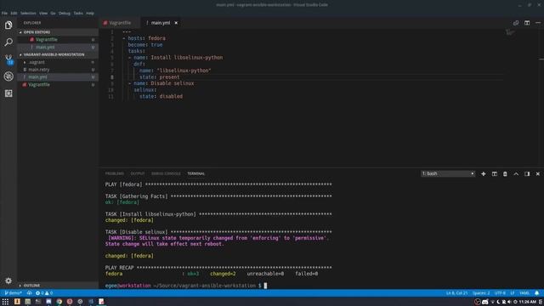Open the Help menu

90,14
